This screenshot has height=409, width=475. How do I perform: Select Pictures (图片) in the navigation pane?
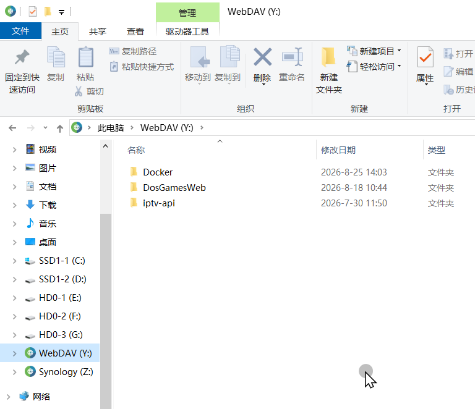48,168
